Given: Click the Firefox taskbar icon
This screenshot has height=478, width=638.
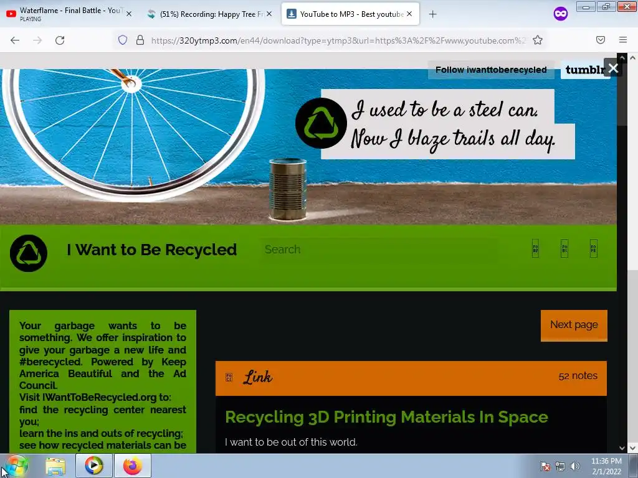Looking at the screenshot, I should [x=133, y=466].
